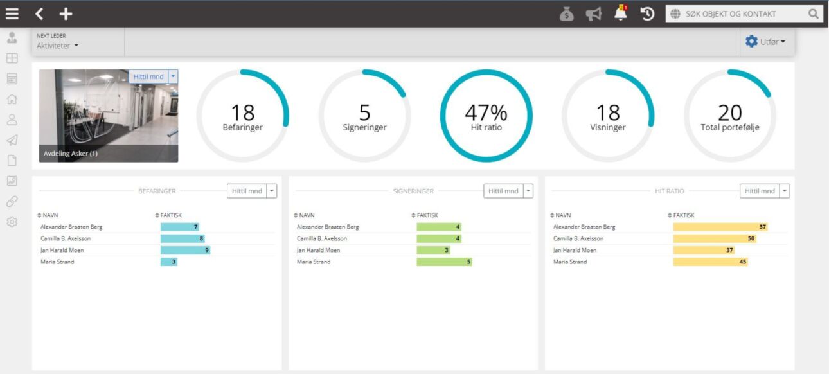
Task: Click Hittil mnd on office photo
Action: click(x=148, y=76)
